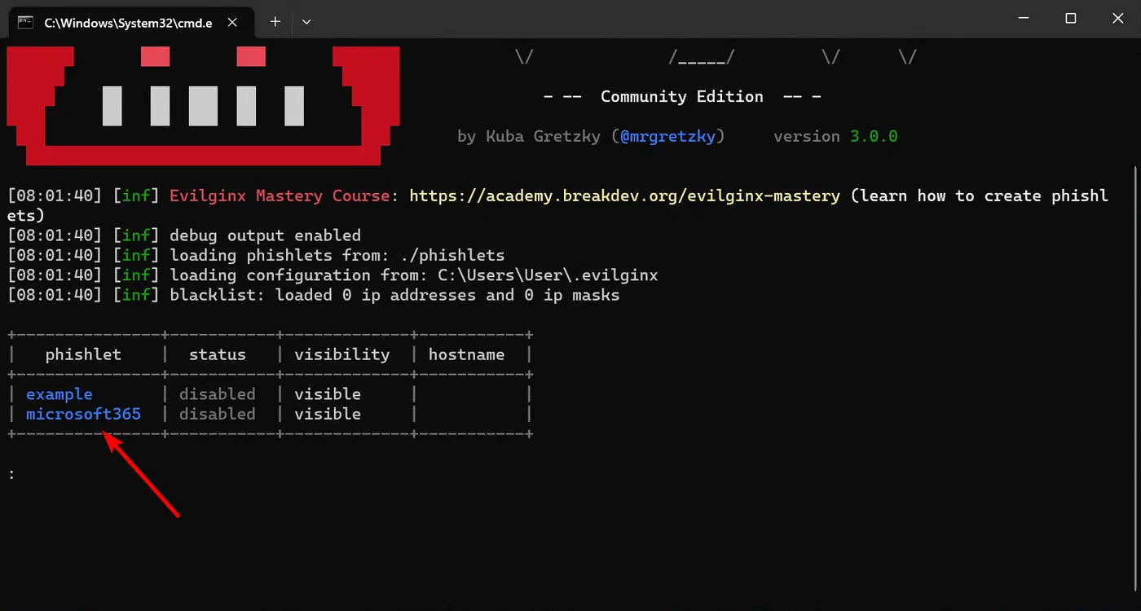Expand the new tab profile dropdown
This screenshot has width=1141, height=611.
click(x=306, y=22)
